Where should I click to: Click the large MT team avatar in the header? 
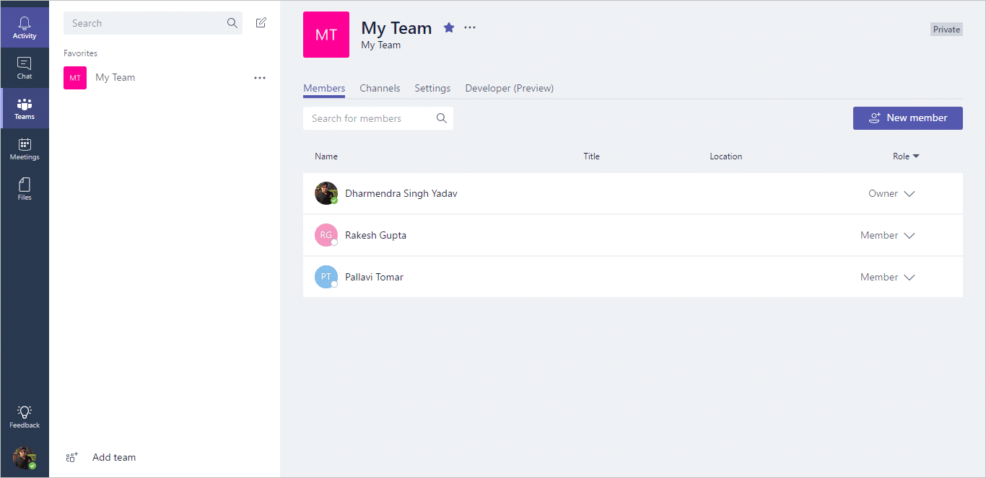pos(326,35)
